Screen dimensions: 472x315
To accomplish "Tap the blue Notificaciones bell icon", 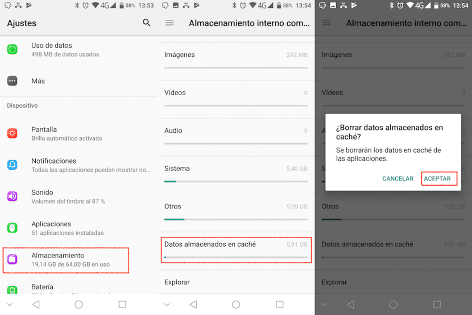I will 12,165.
